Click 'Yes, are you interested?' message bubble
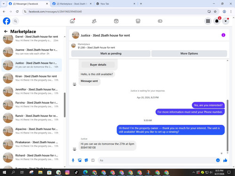The width and height of the screenshot is (235, 176). coord(208,105)
